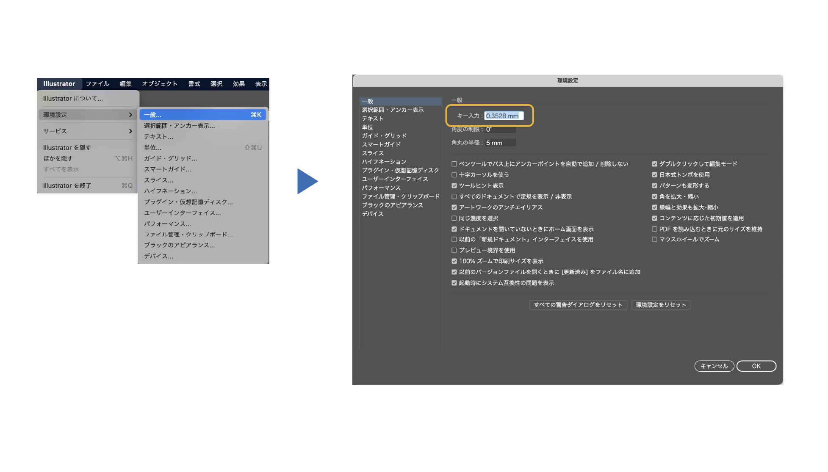The image size is (828, 472).
Task: Click the 角度の制限 input field
Action: [x=500, y=129]
